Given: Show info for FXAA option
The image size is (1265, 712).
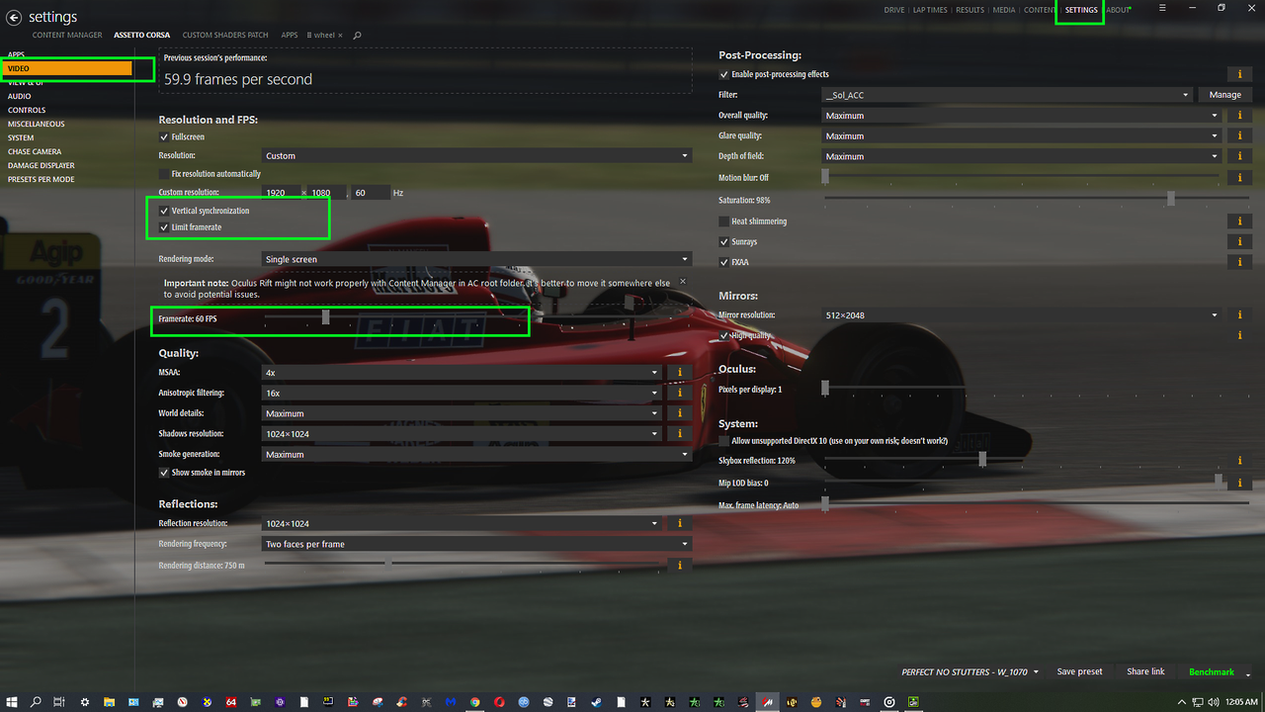Looking at the screenshot, I should coord(1239,262).
